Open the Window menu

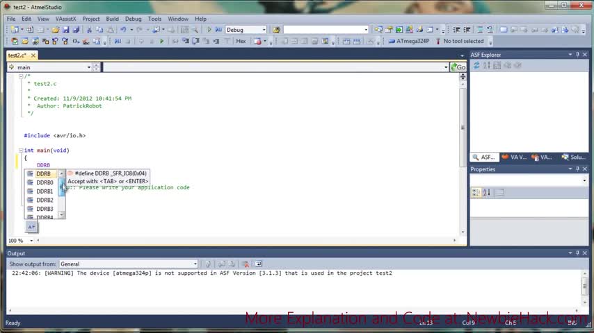click(x=178, y=19)
